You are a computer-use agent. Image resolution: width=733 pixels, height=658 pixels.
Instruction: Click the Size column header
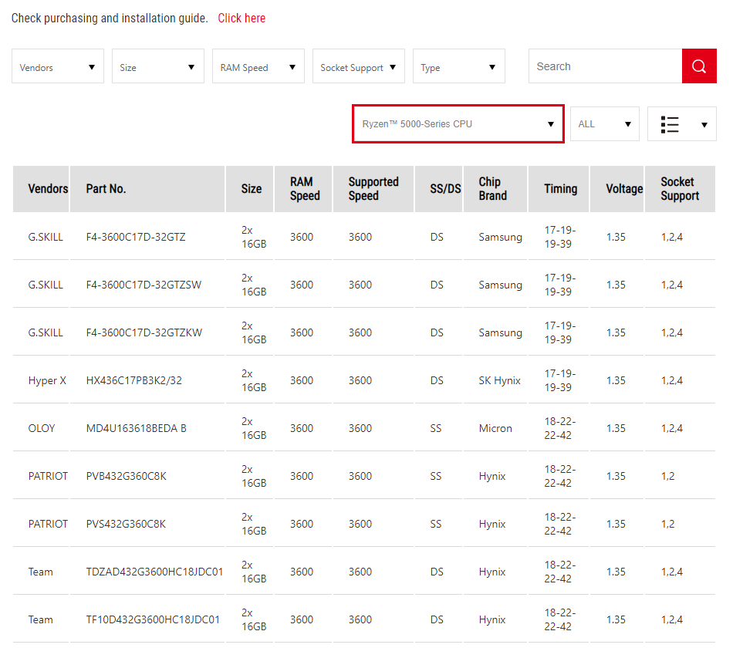[x=250, y=189]
